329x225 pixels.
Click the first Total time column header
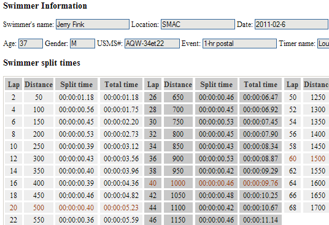click(121, 84)
